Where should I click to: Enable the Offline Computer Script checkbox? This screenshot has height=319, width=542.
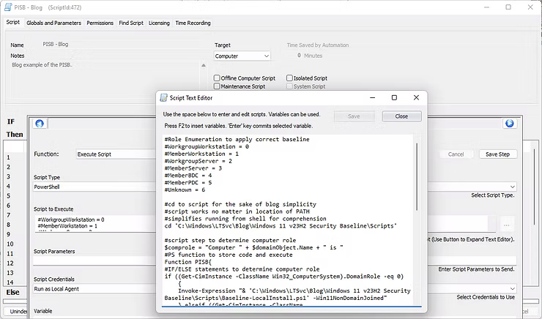coord(217,78)
